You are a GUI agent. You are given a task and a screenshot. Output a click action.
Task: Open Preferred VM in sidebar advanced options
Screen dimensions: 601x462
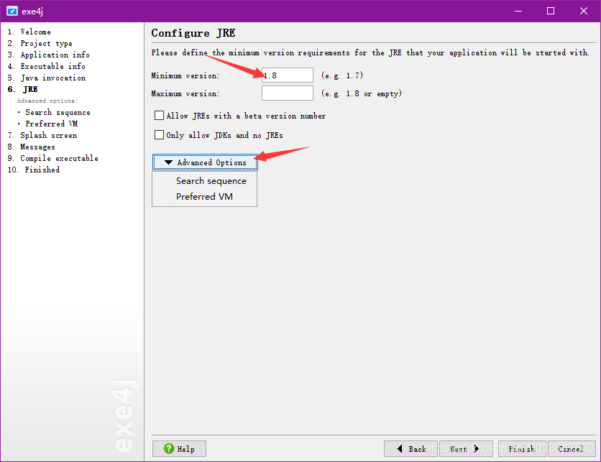(x=51, y=124)
